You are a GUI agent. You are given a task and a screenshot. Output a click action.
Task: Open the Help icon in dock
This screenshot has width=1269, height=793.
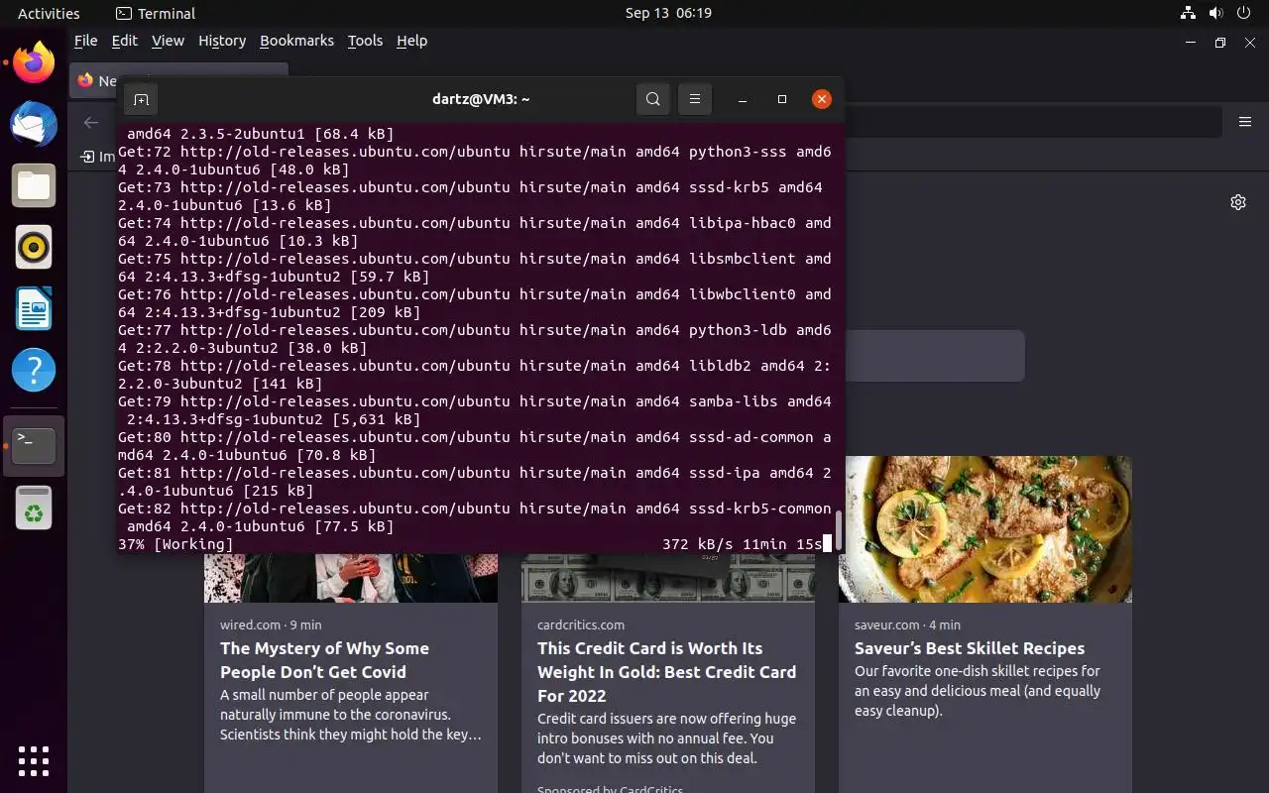(34, 371)
